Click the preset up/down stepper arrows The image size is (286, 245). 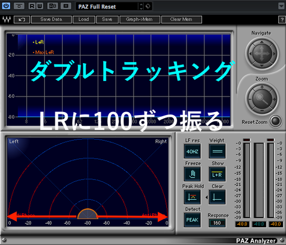141,7
